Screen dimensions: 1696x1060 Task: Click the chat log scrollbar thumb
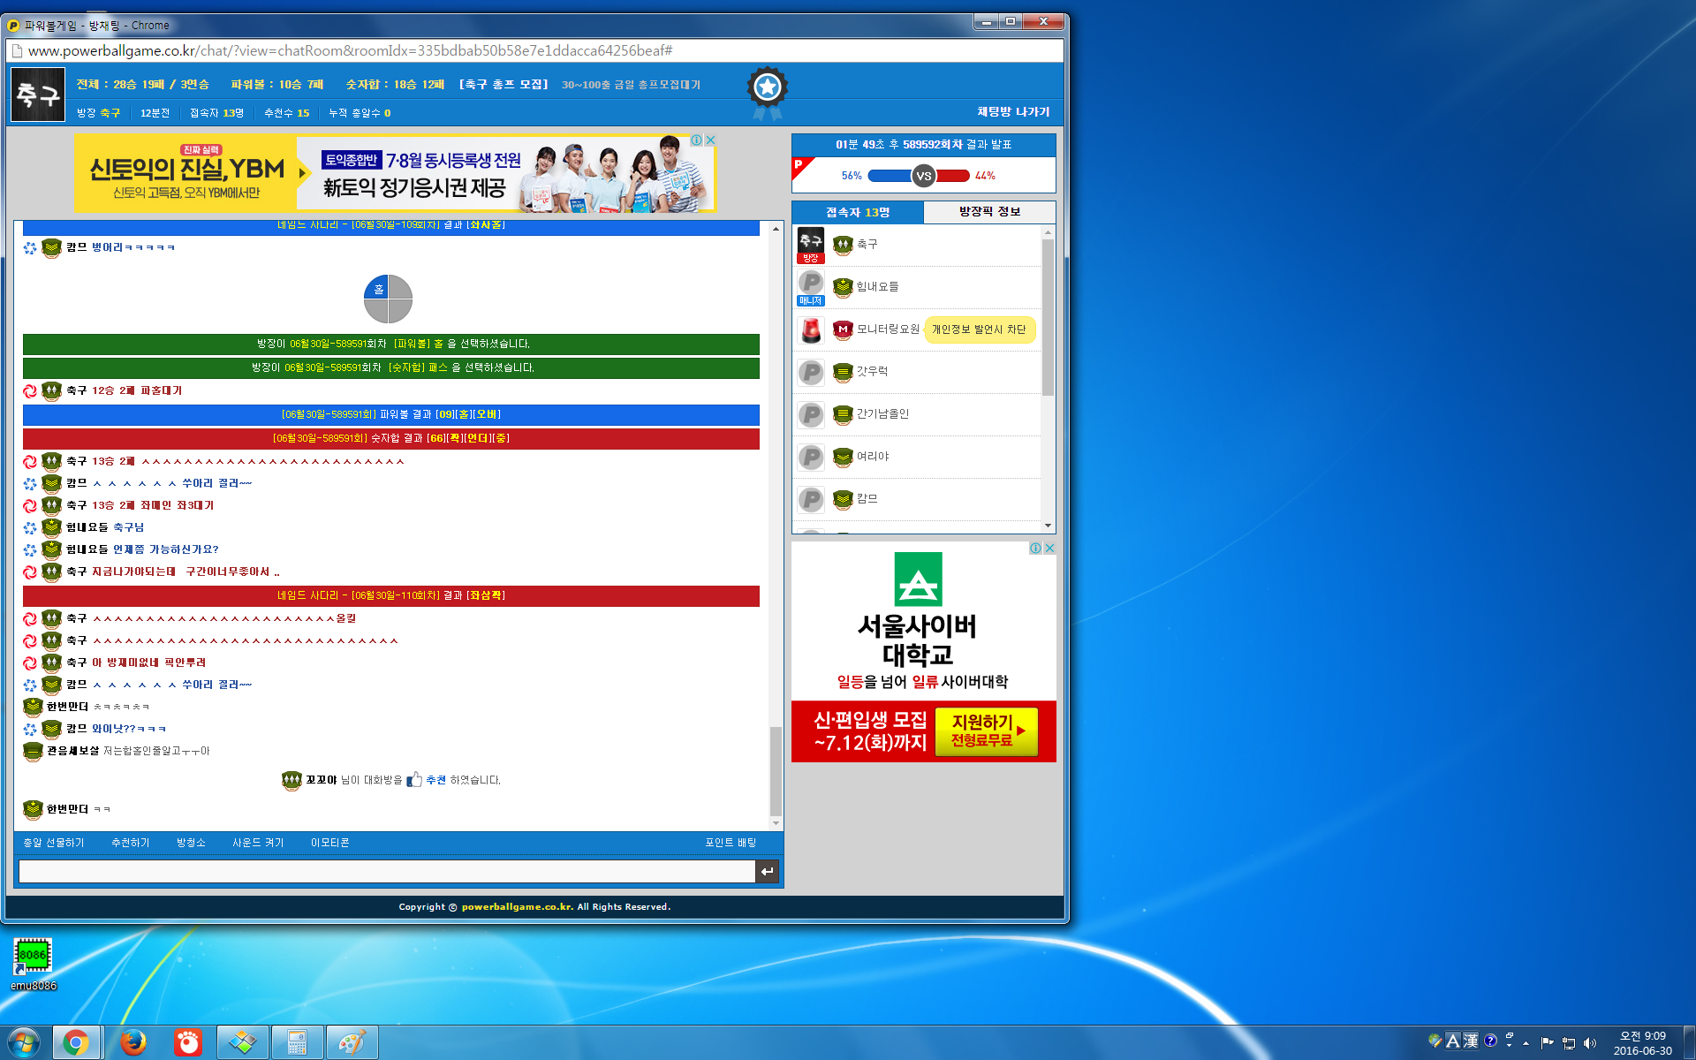point(776,771)
